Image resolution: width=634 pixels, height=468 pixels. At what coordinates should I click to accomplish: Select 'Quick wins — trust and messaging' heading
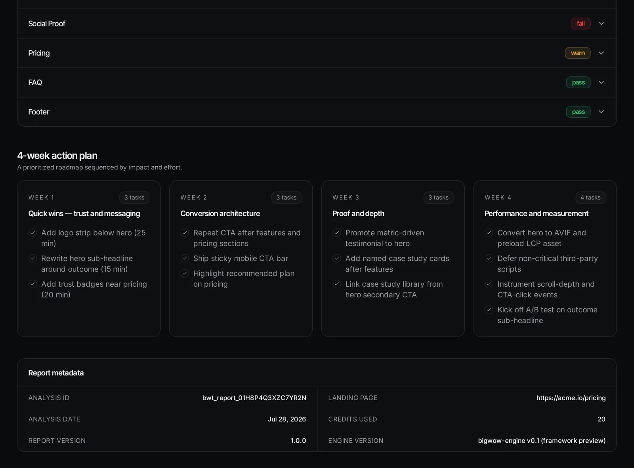84,214
